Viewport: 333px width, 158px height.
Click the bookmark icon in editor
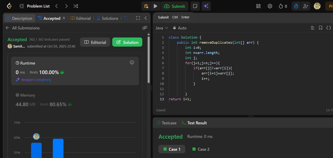(x=321, y=28)
